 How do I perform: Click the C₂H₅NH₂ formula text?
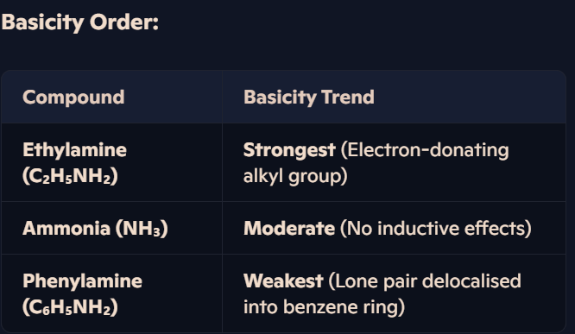pos(70,176)
